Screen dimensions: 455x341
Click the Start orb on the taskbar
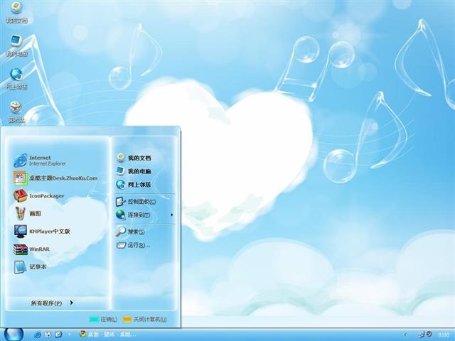pyautogui.click(x=13, y=333)
